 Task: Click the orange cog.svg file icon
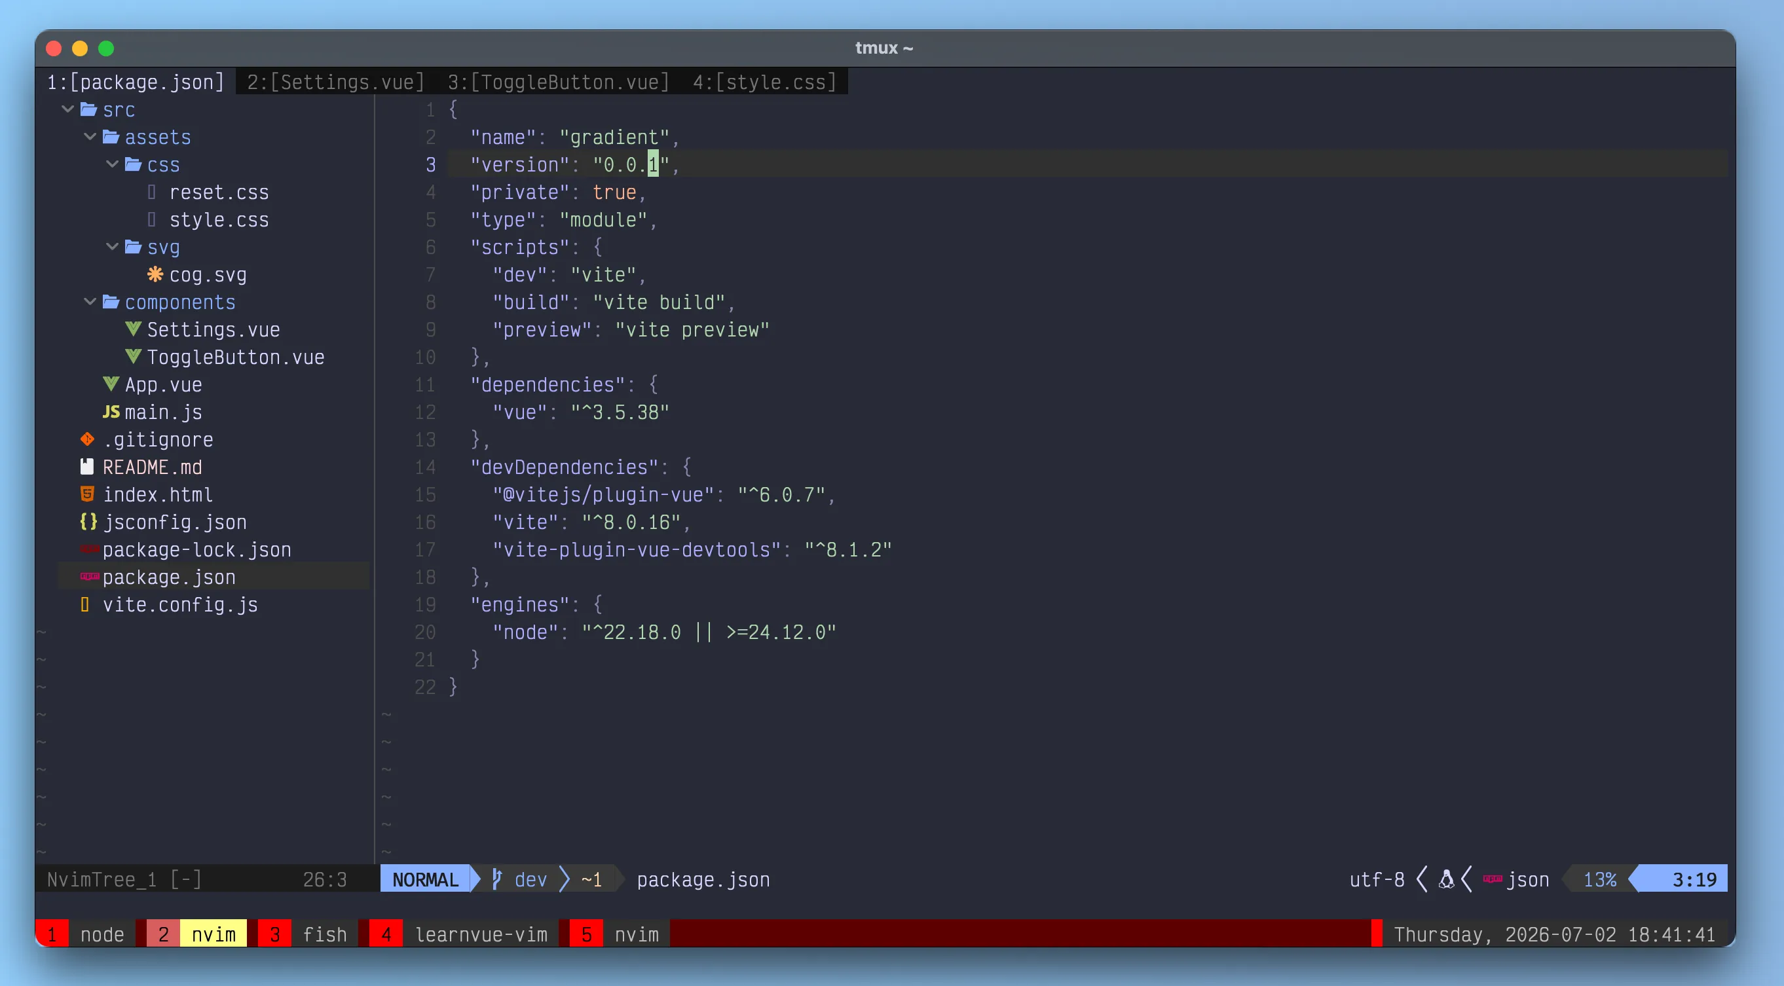pyautogui.click(x=155, y=274)
